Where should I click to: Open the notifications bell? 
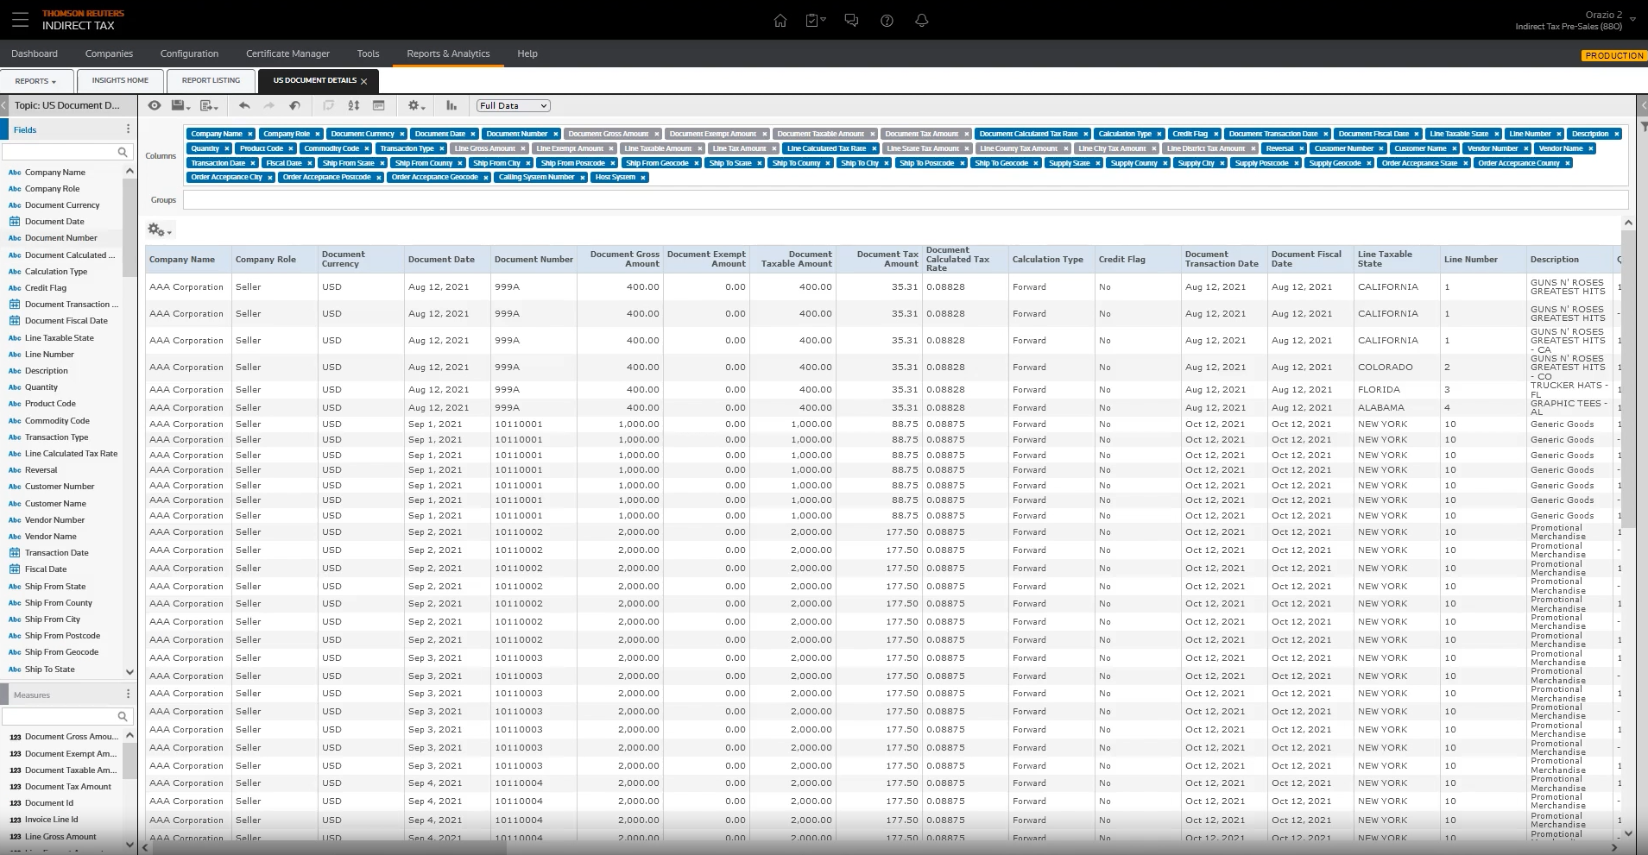(x=921, y=21)
